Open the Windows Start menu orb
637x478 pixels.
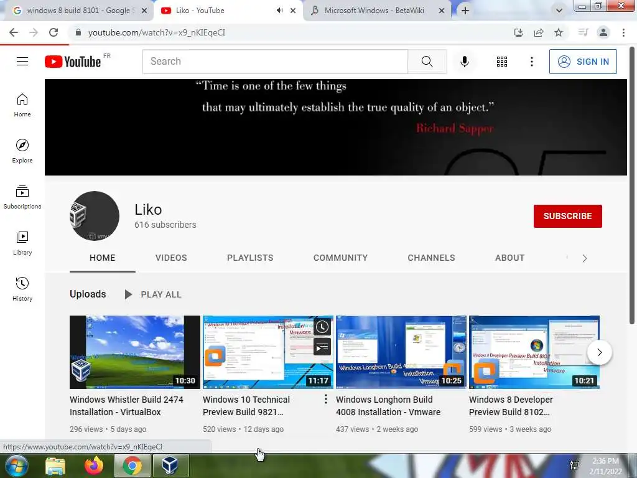click(x=16, y=466)
